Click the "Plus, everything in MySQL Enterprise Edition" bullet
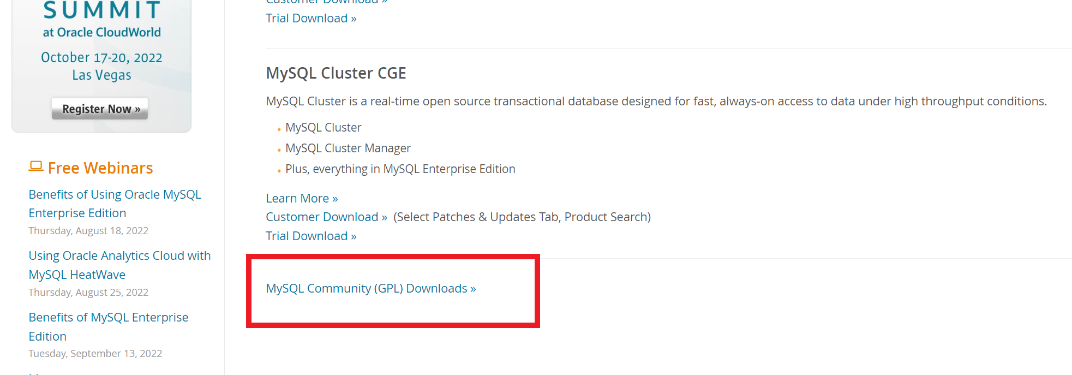 tap(400, 169)
